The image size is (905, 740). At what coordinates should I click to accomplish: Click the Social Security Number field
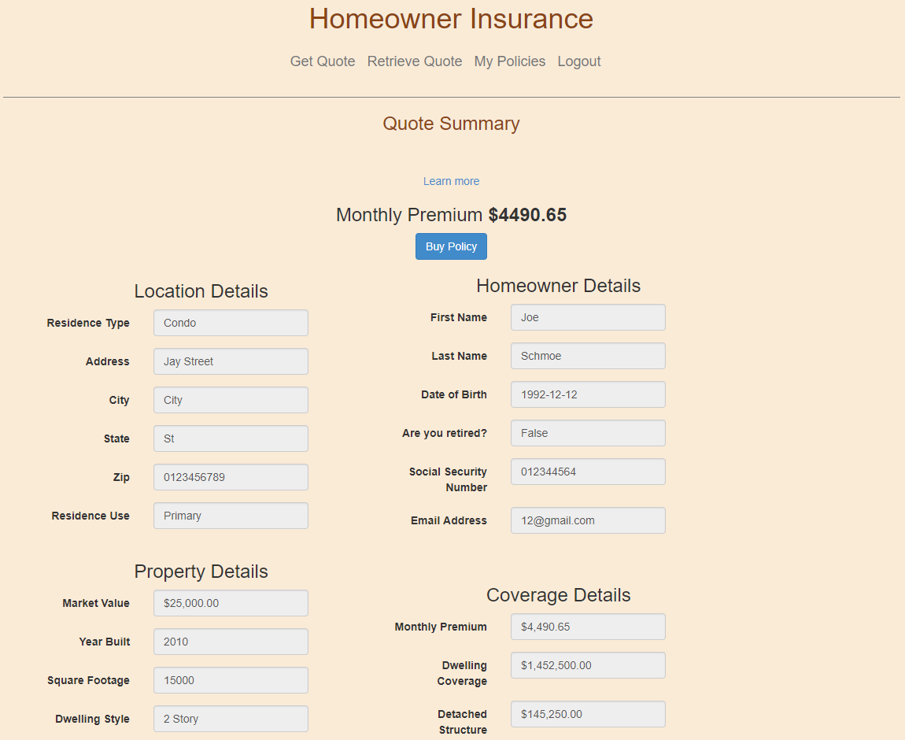point(588,472)
